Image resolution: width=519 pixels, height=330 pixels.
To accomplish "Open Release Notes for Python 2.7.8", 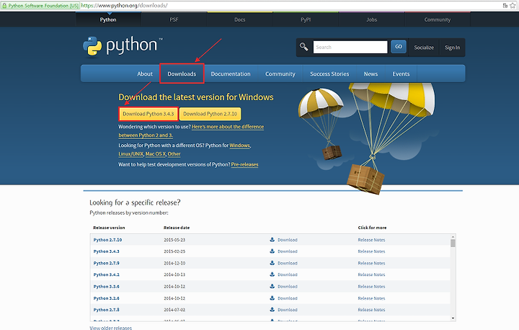I will [x=371, y=310].
